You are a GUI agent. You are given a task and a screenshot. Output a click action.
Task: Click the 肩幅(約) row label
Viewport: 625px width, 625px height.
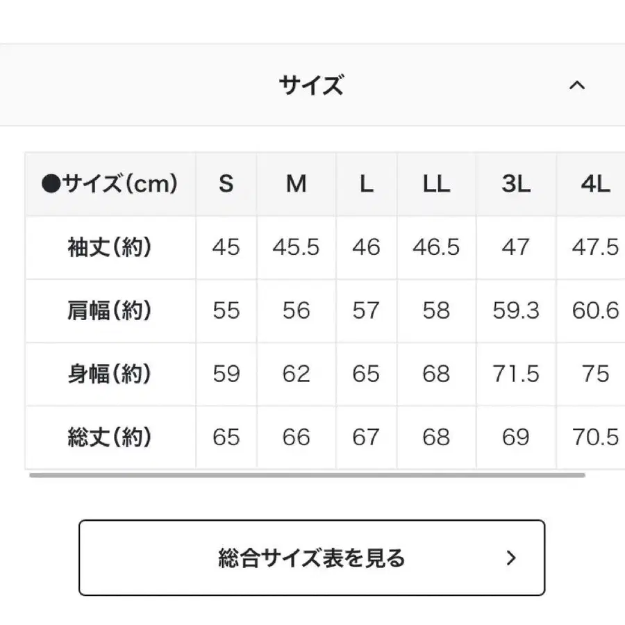(110, 310)
